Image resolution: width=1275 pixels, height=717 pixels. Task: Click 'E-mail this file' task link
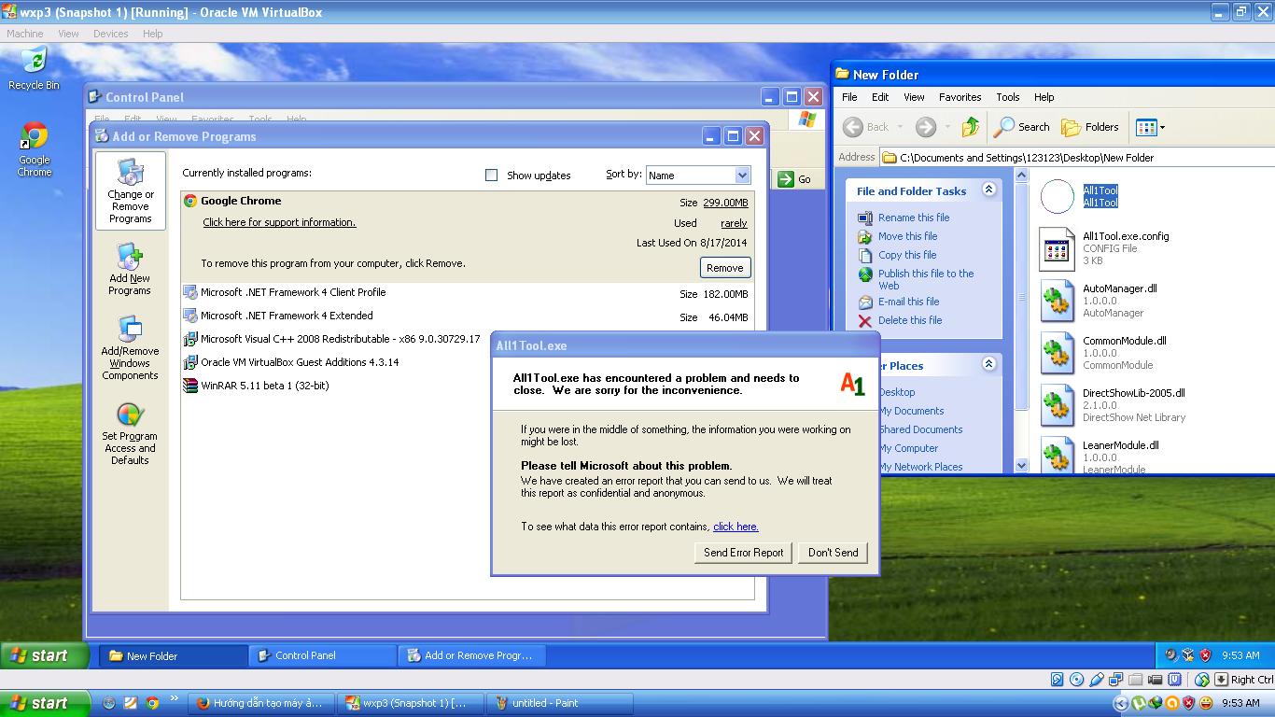(909, 302)
